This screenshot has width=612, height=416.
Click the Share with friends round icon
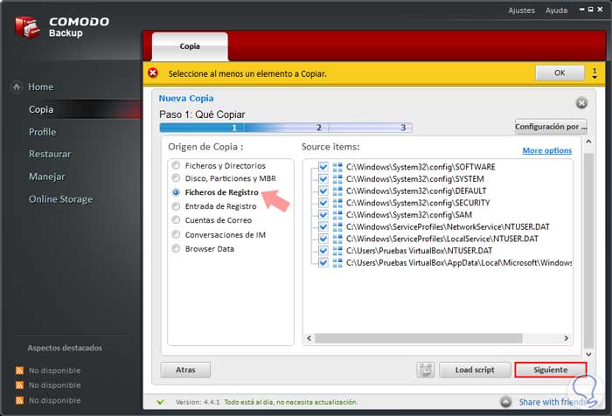506,401
